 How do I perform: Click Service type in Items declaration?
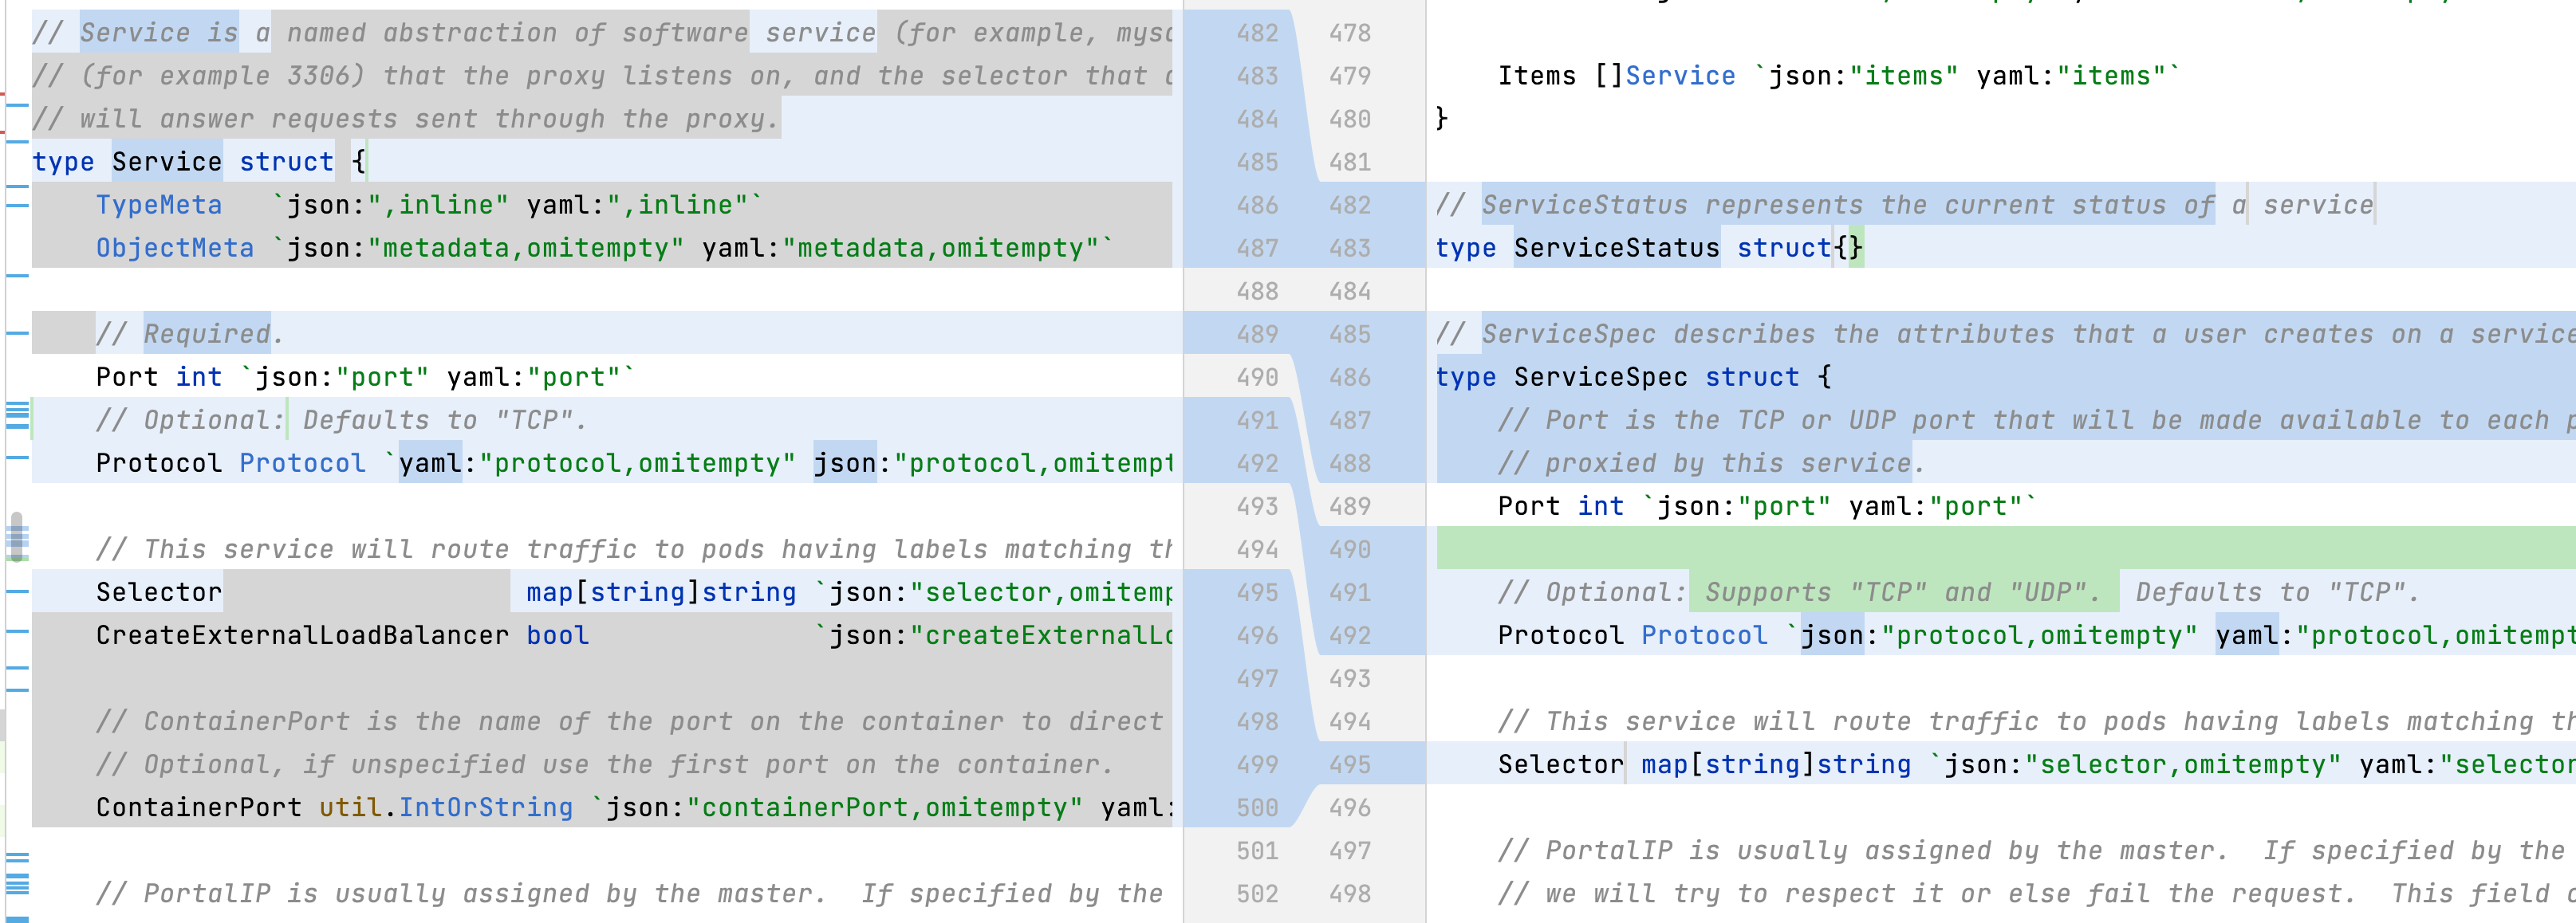[x=1679, y=76]
